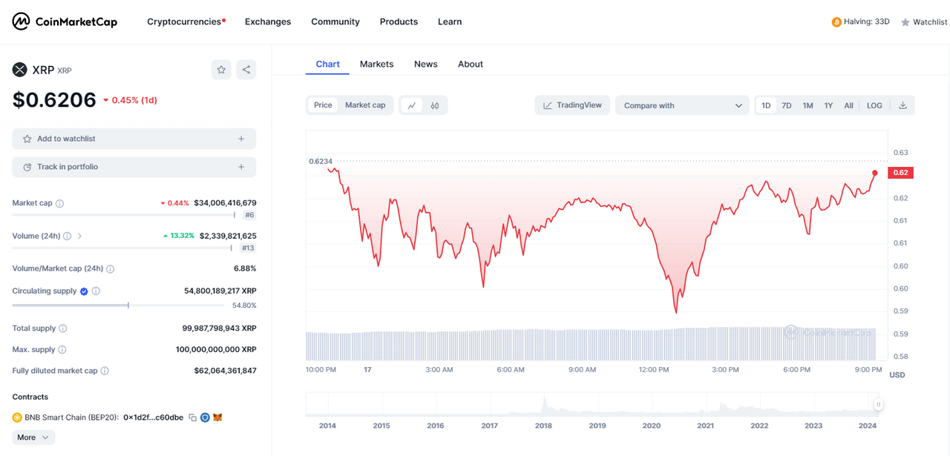
Task: Click the shield icon beside contract
Action: pyautogui.click(x=205, y=417)
